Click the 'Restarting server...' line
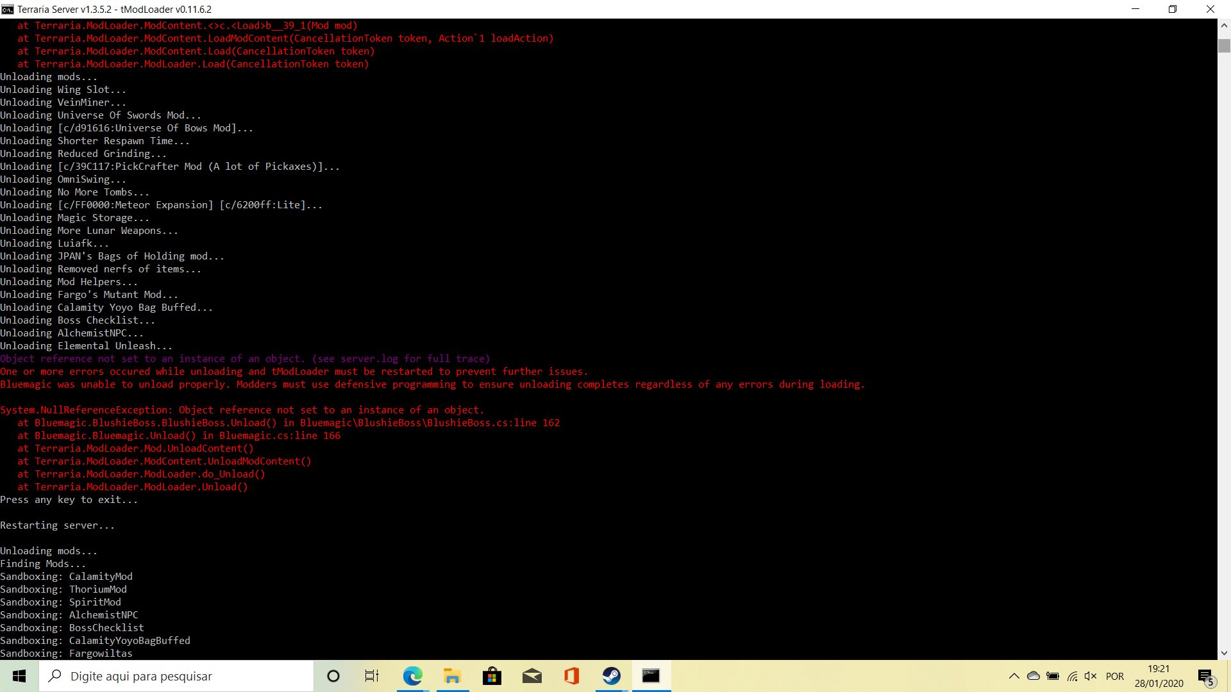 [x=58, y=525]
